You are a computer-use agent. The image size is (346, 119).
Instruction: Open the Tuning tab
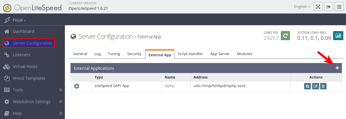(x=114, y=54)
